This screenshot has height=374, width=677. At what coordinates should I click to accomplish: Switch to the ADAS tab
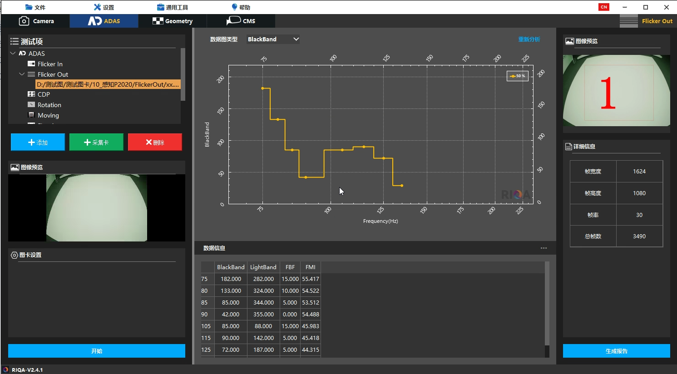click(104, 21)
